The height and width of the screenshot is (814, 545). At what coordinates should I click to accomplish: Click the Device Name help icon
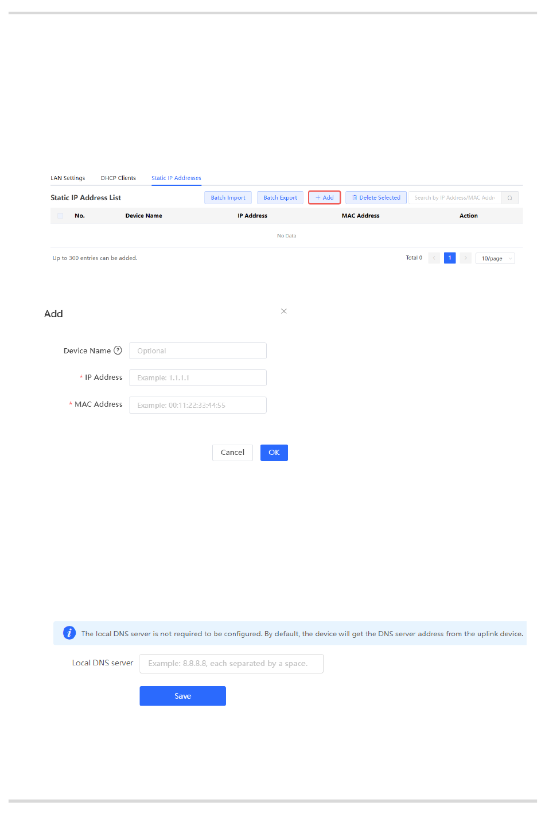pos(118,350)
